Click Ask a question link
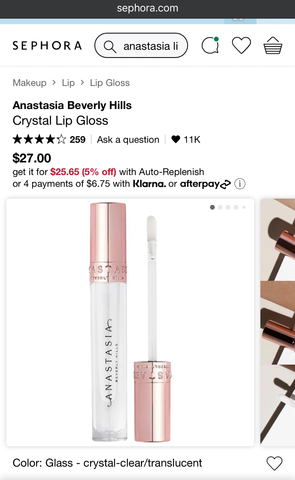295x480 pixels. click(x=128, y=140)
